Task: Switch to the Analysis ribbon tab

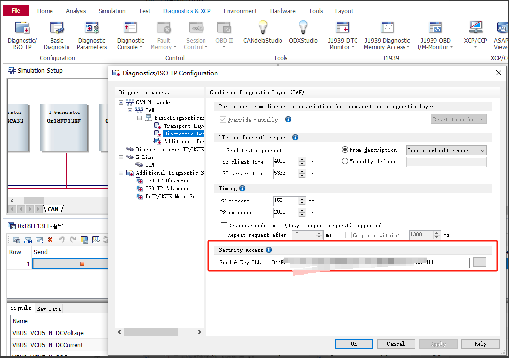Action: 76,11
